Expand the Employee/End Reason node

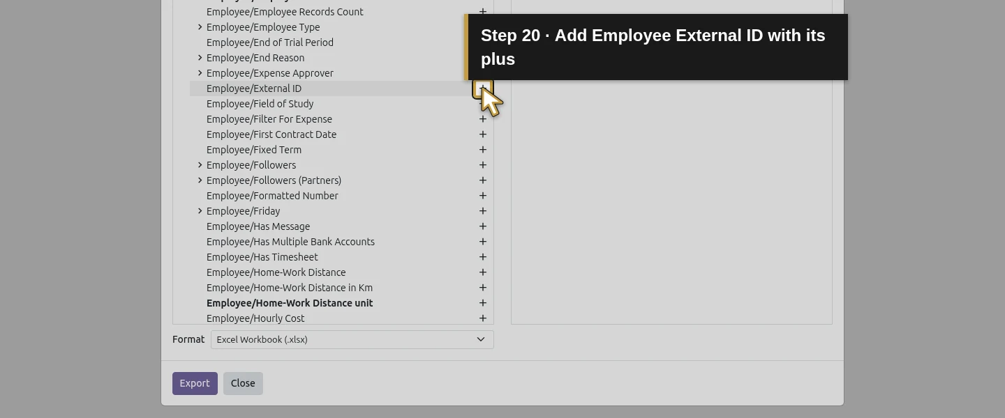pos(200,58)
